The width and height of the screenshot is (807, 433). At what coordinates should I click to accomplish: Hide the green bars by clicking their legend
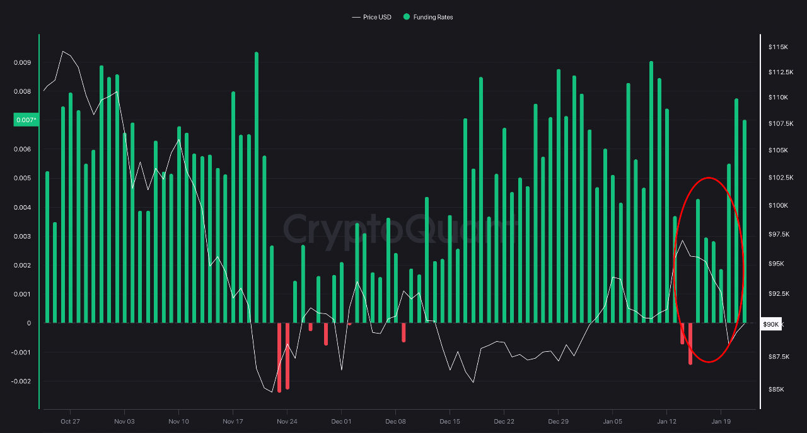[x=427, y=17]
